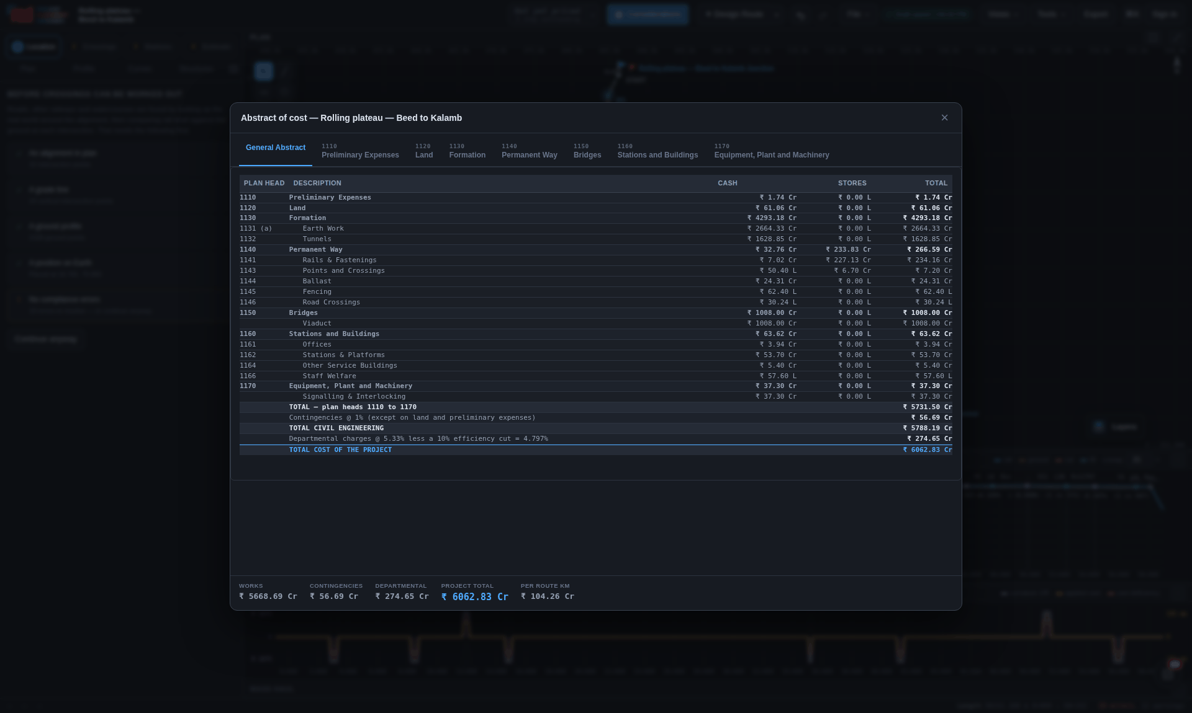Open the 1150 Bridges tab

[x=587, y=151]
